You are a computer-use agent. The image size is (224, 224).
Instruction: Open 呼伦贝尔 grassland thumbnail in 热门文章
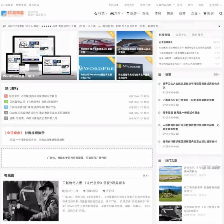(170, 174)
